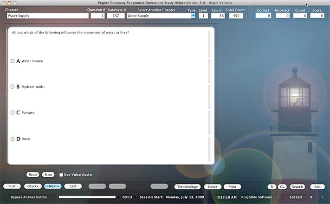The image size is (330, 204).
Task: Advance with the >Next> button
Action: tap(52, 186)
